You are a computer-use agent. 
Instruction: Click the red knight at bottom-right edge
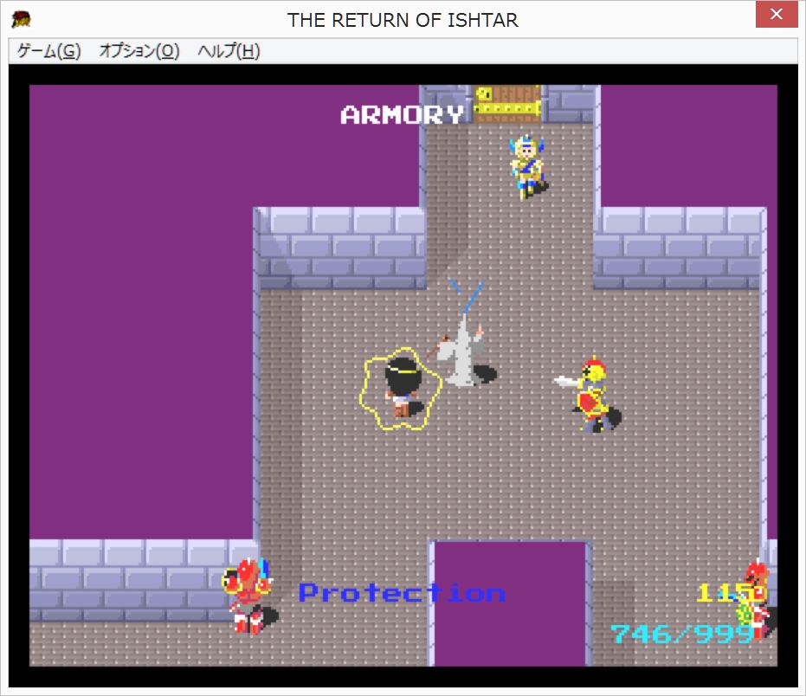tap(757, 599)
